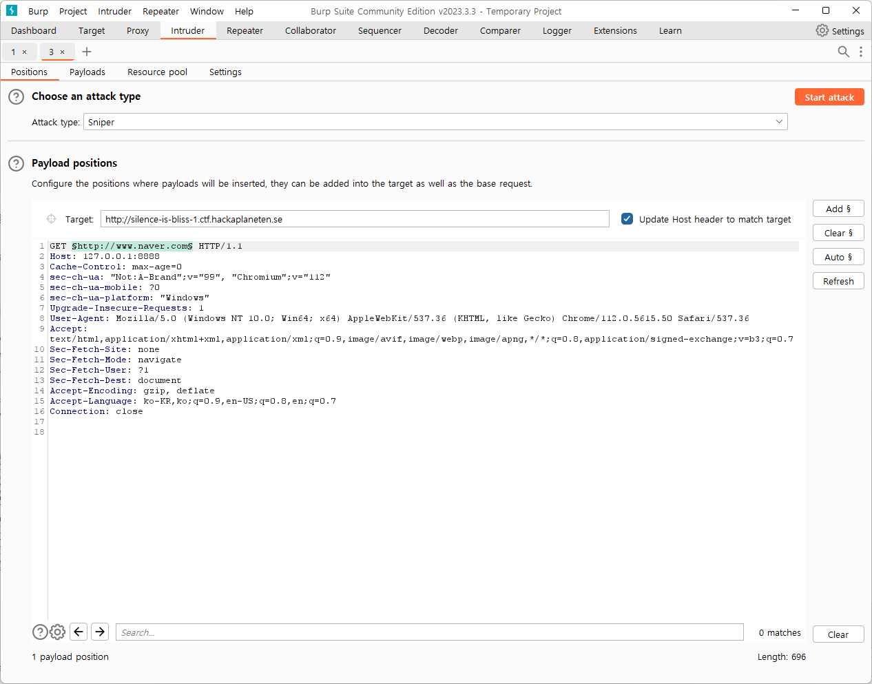The height and width of the screenshot is (684, 872).
Task: Close Intruder tab 1
Action: pyautogui.click(x=25, y=52)
